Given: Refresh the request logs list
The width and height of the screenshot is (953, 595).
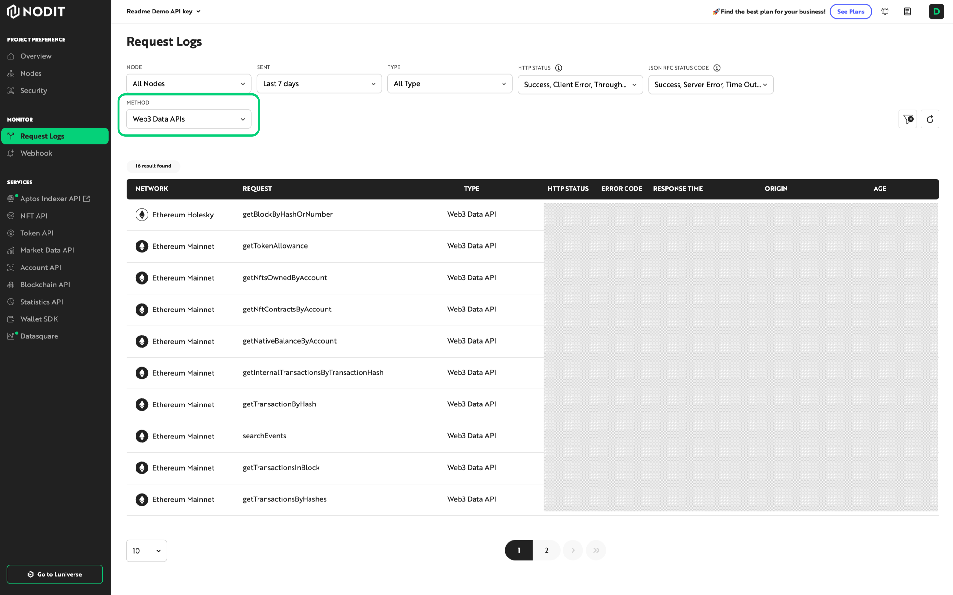Looking at the screenshot, I should [x=930, y=119].
